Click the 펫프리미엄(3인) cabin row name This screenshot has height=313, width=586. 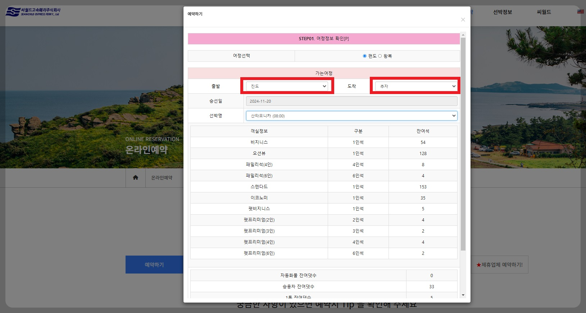tap(259, 231)
